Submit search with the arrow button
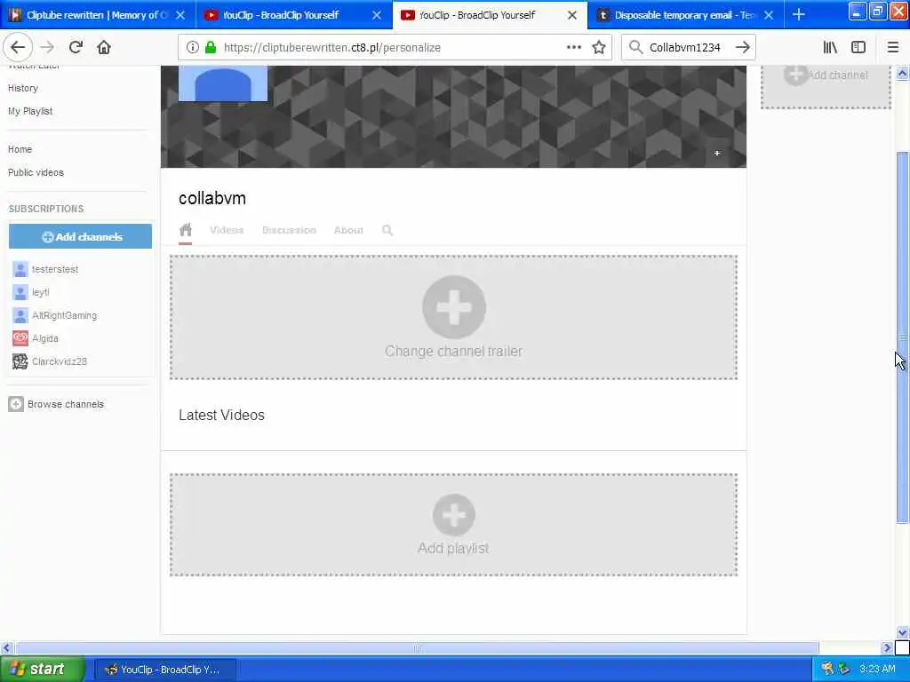This screenshot has height=682, width=910. (x=742, y=48)
